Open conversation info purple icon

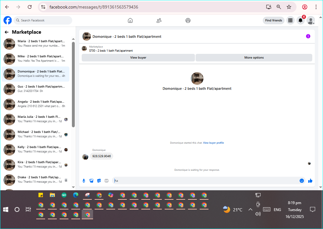[308, 37]
